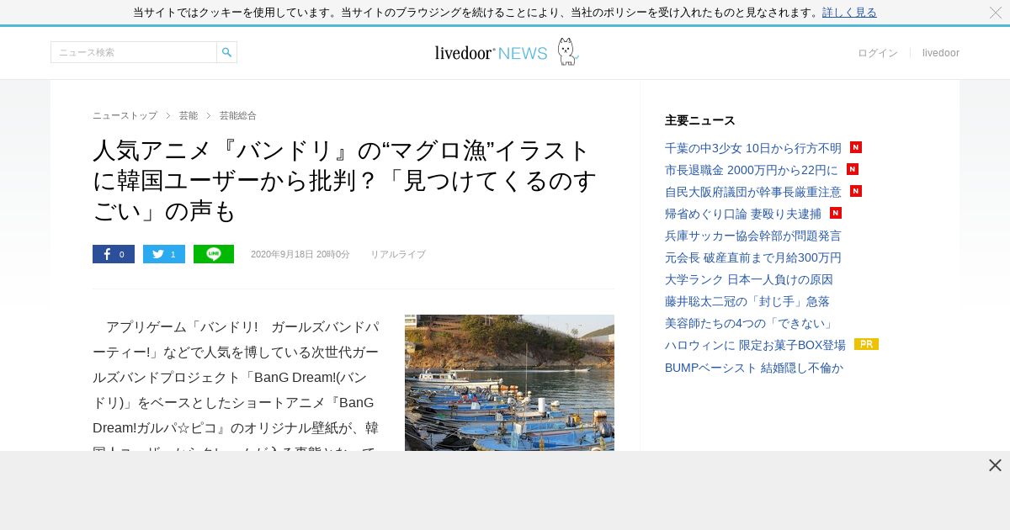Open the ログイン link
The height and width of the screenshot is (530, 1010).
(878, 53)
